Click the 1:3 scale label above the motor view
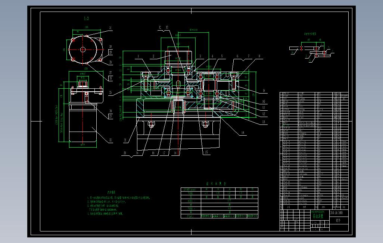383x243 pixels. pyautogui.click(x=86, y=19)
